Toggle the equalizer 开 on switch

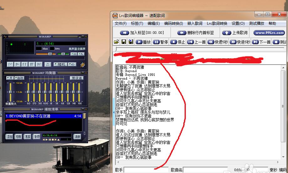click(10, 78)
